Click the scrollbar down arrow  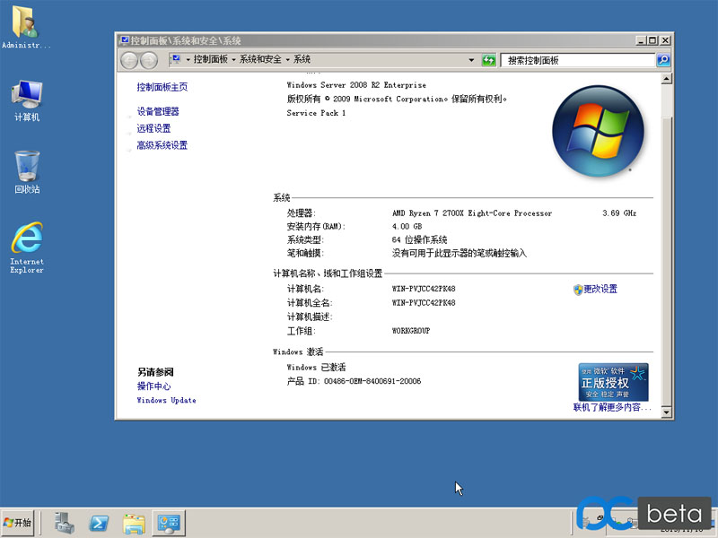[667, 412]
